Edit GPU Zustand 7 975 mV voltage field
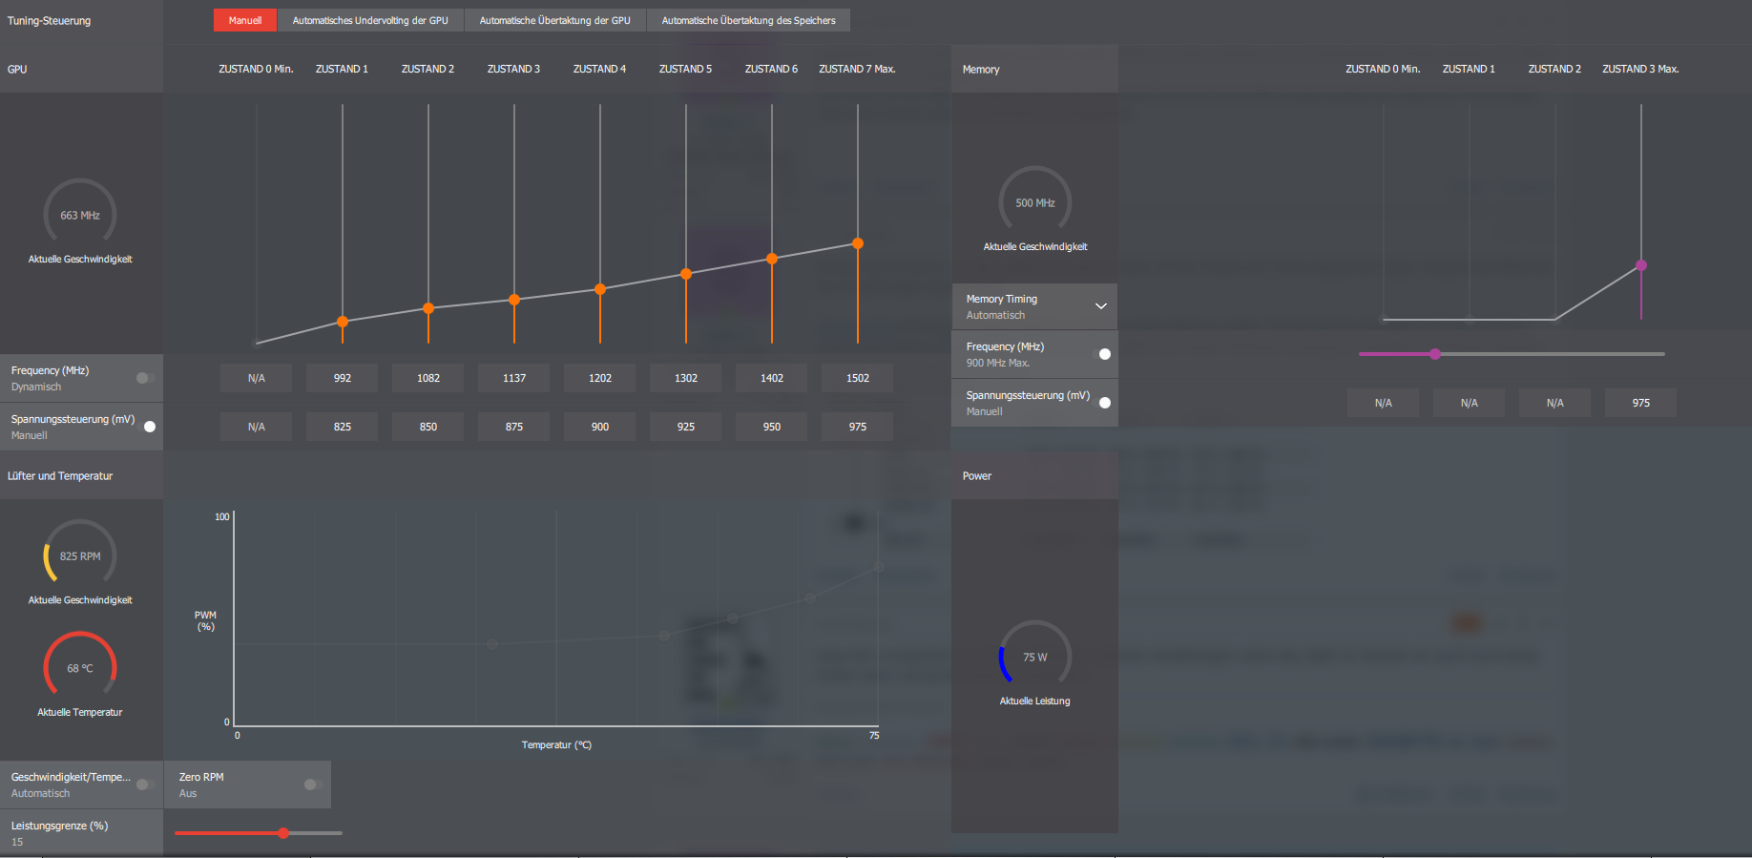Screen dimensions: 1752x858 click(858, 427)
